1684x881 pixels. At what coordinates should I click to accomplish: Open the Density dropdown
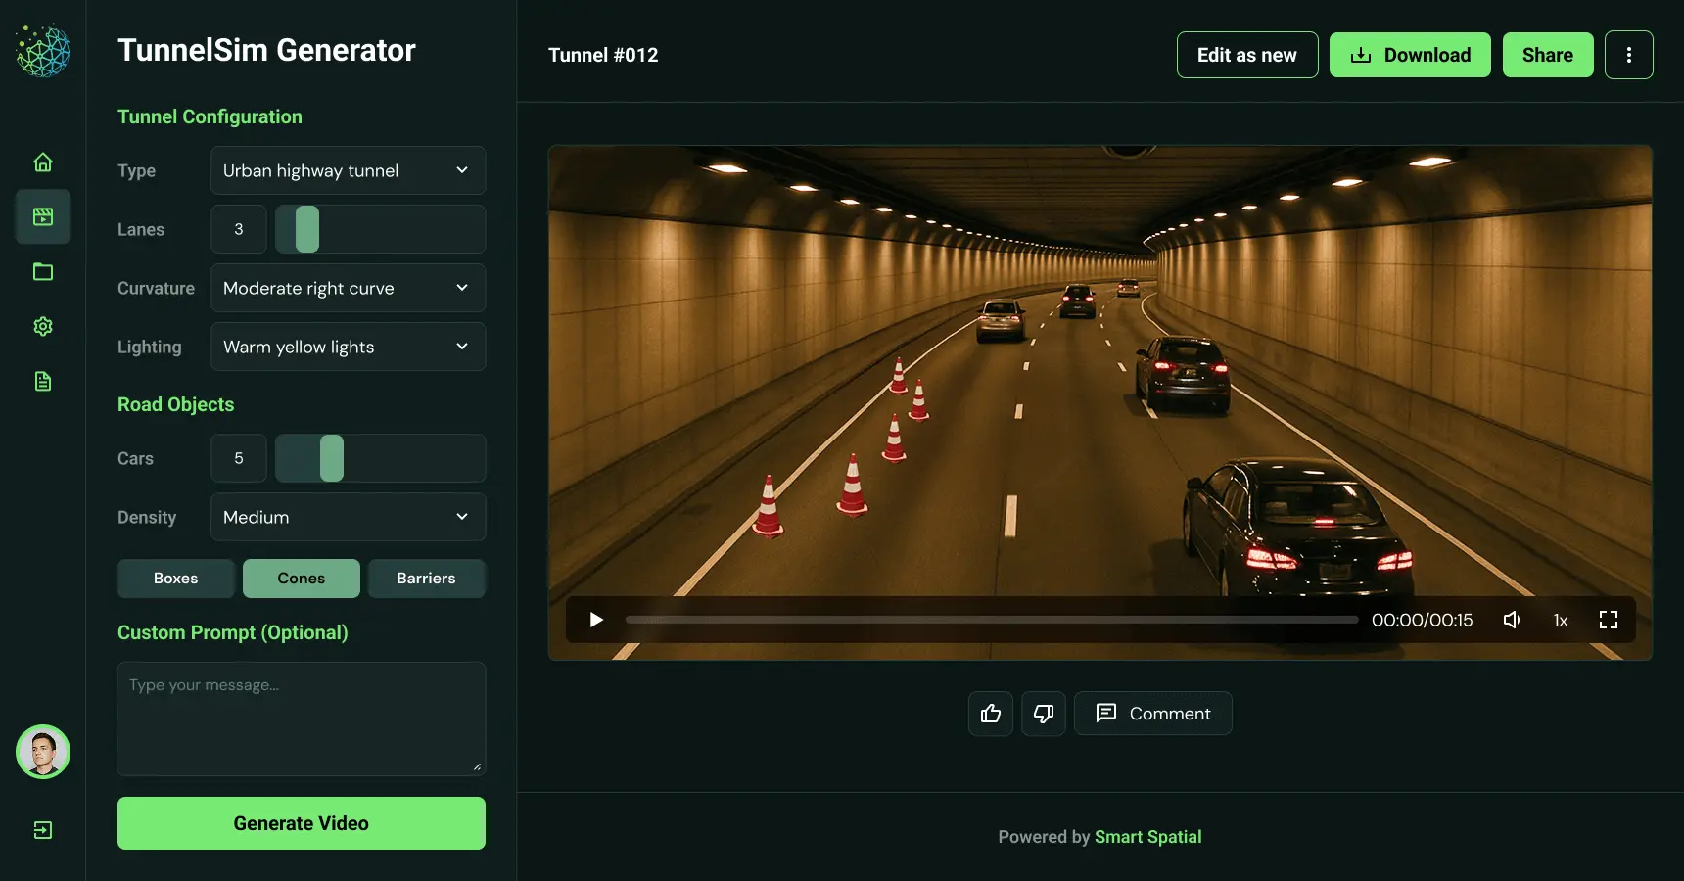(x=348, y=517)
